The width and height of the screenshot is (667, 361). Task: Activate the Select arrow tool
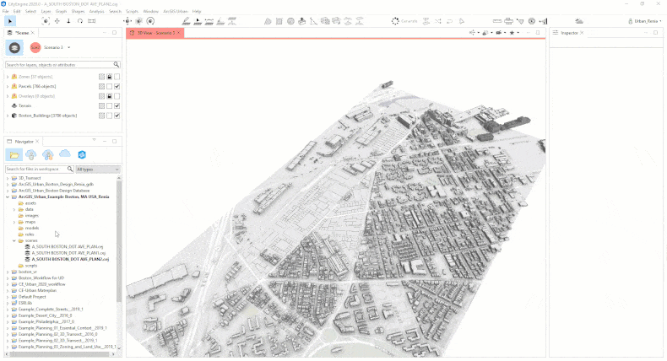(10, 21)
